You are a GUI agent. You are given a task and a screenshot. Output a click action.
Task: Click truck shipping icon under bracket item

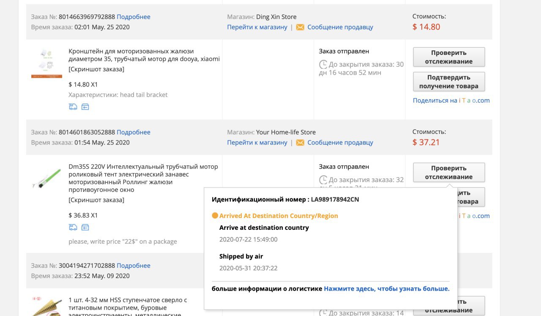pos(73,107)
